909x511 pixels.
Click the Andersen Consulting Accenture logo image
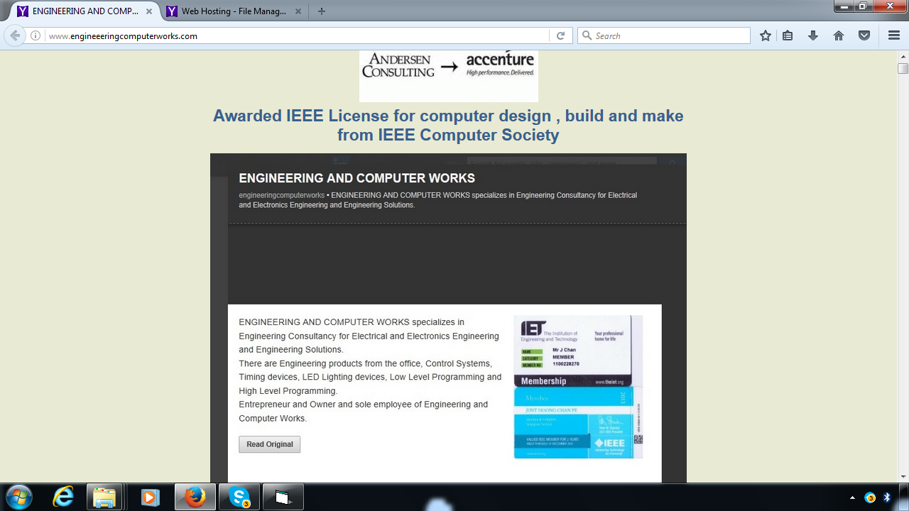pyautogui.click(x=448, y=76)
